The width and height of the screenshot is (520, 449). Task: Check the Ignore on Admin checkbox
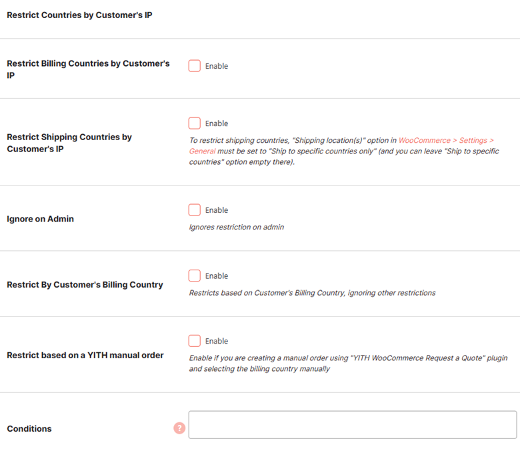point(195,209)
